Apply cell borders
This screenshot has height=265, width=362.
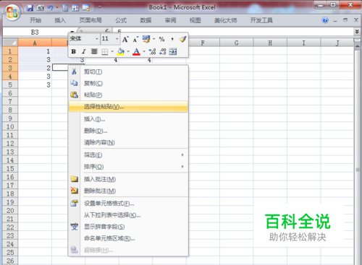(105, 51)
